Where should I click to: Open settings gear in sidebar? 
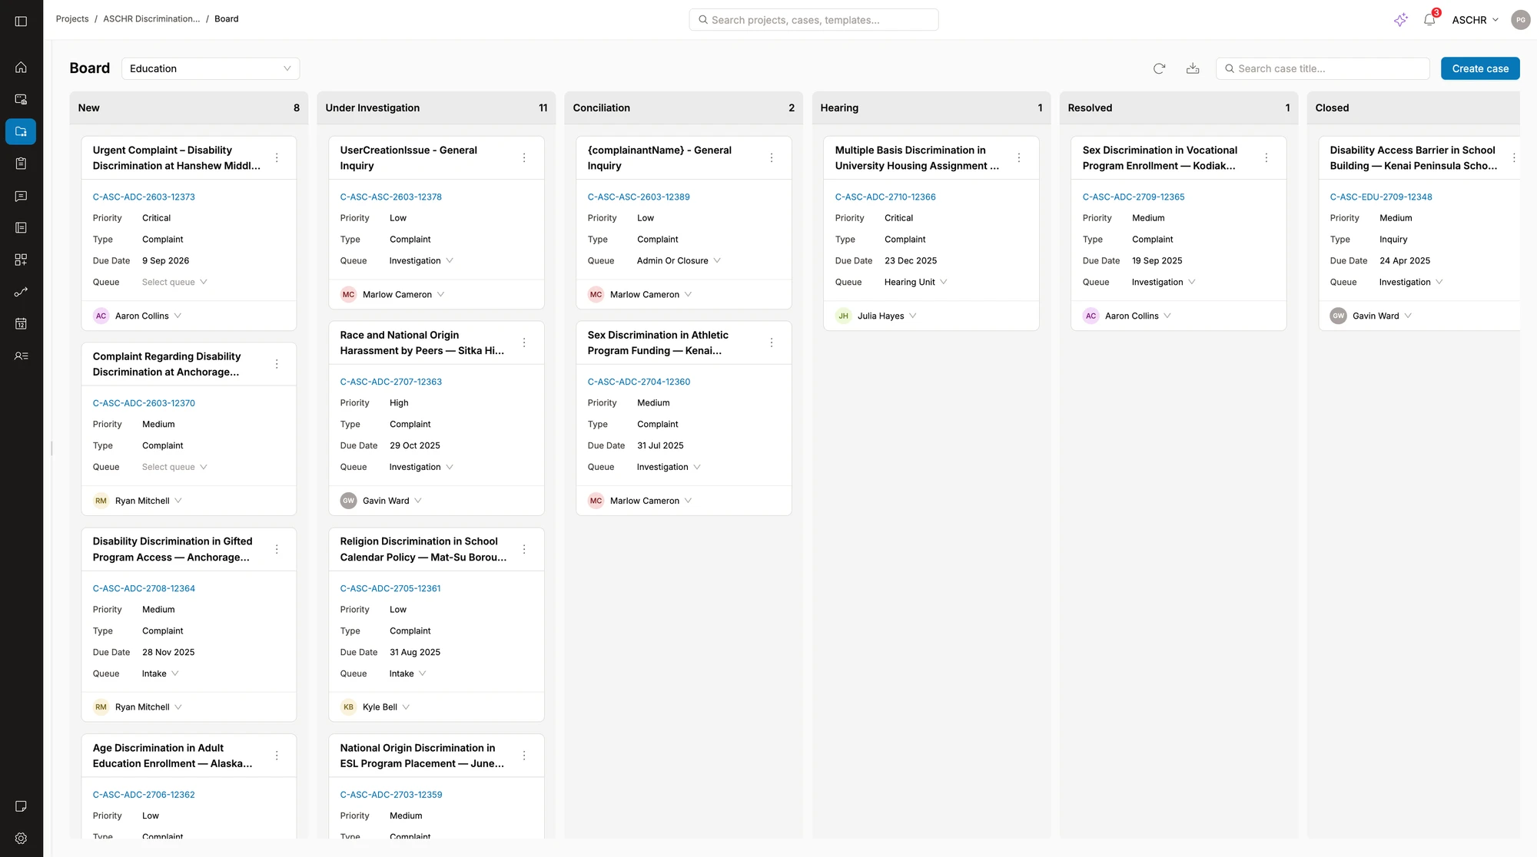click(21, 838)
